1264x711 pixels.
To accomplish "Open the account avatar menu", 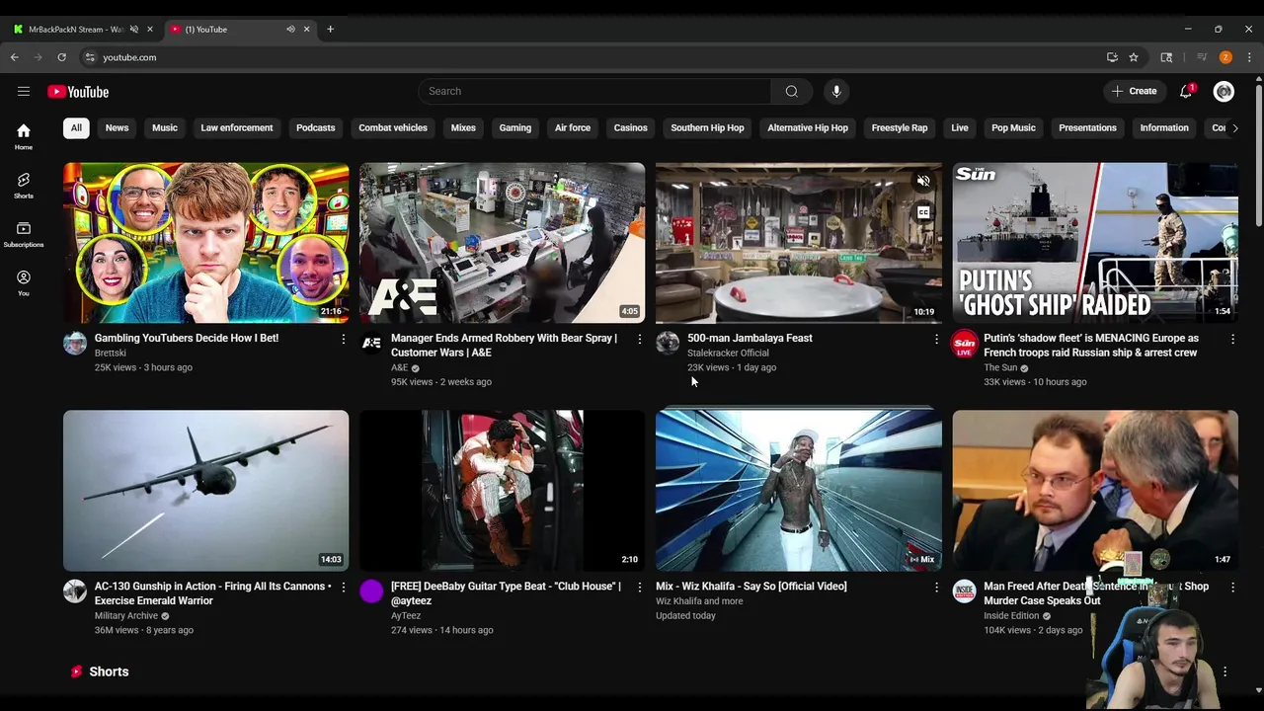I will [x=1224, y=91].
